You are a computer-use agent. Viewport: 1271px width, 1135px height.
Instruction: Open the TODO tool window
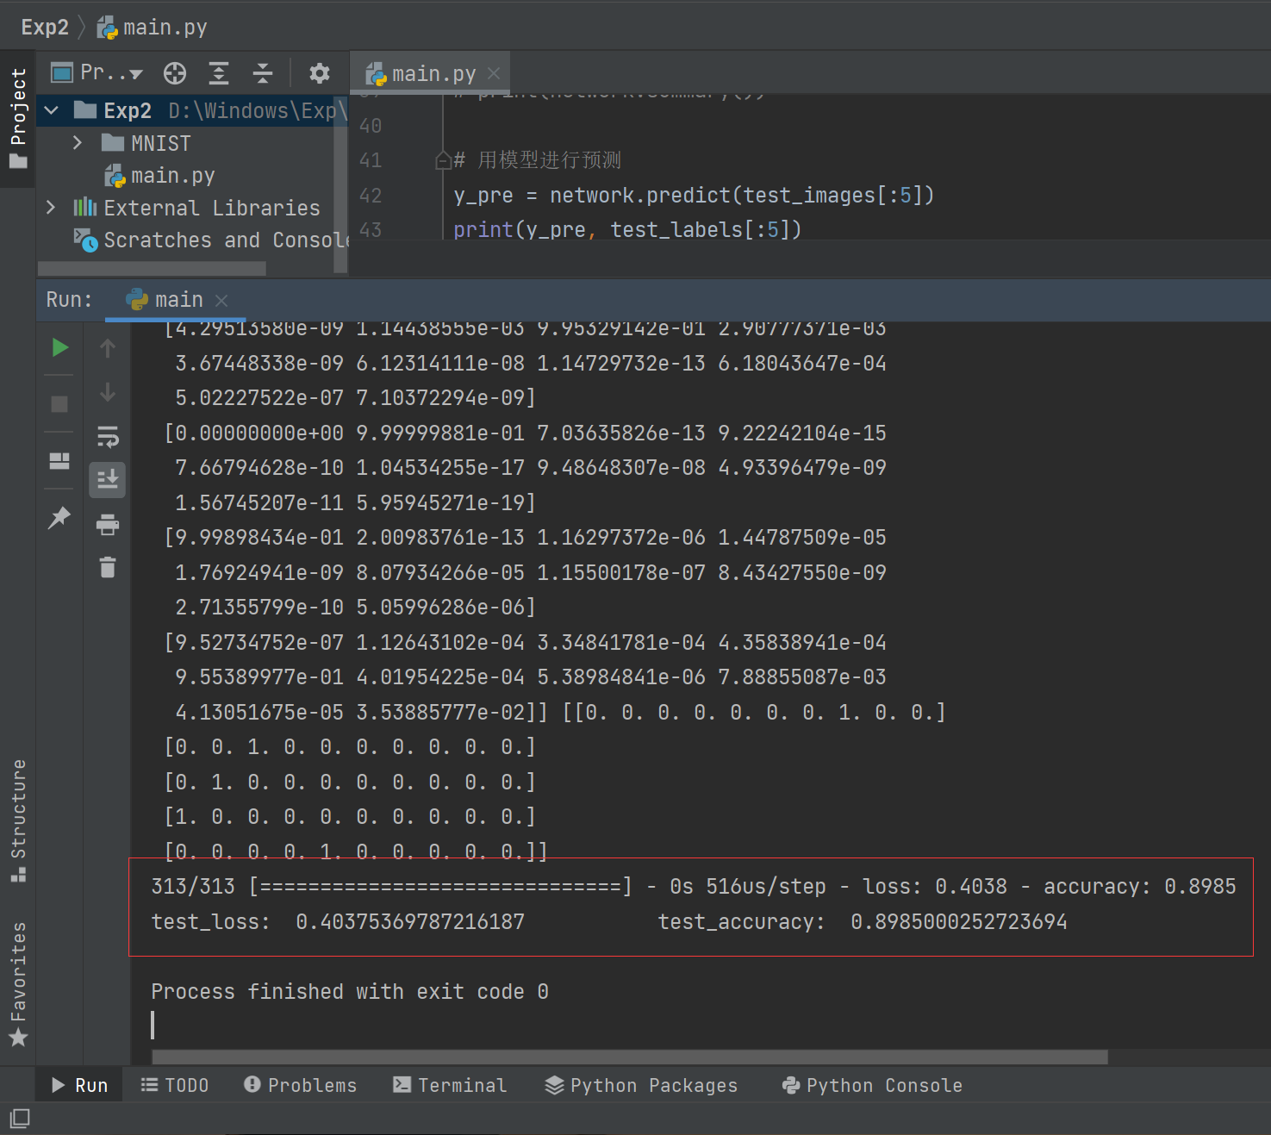(175, 1085)
